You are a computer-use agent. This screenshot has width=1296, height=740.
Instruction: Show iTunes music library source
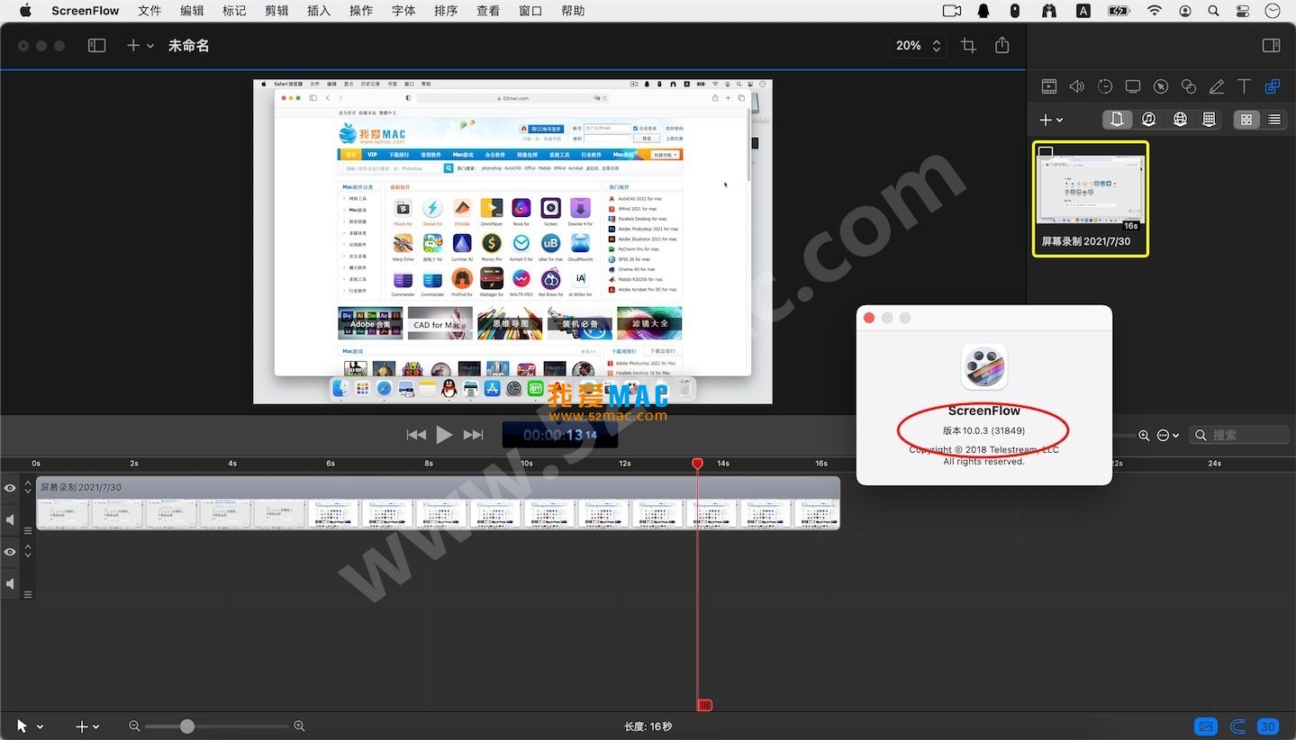tap(1148, 119)
